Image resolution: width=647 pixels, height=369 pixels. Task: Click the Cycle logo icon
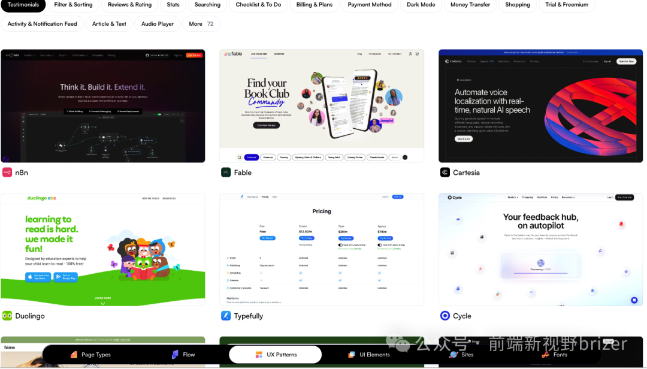point(445,316)
